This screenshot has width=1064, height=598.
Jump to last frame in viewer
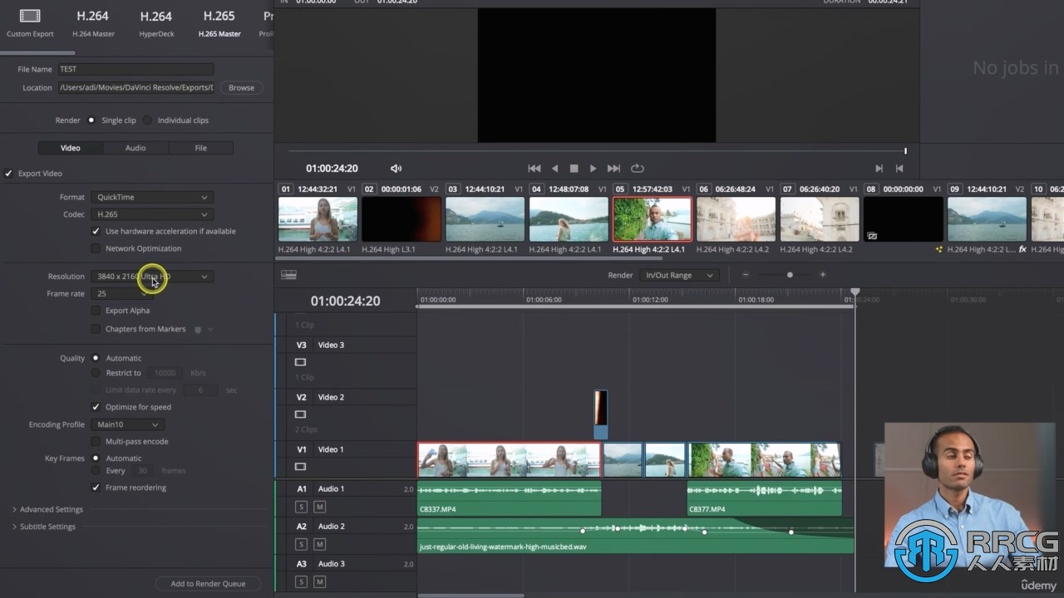(613, 169)
